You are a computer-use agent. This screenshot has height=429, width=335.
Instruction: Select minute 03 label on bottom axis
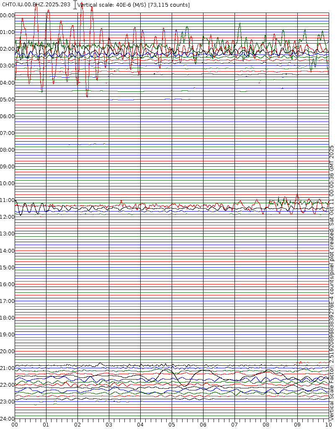click(109, 424)
